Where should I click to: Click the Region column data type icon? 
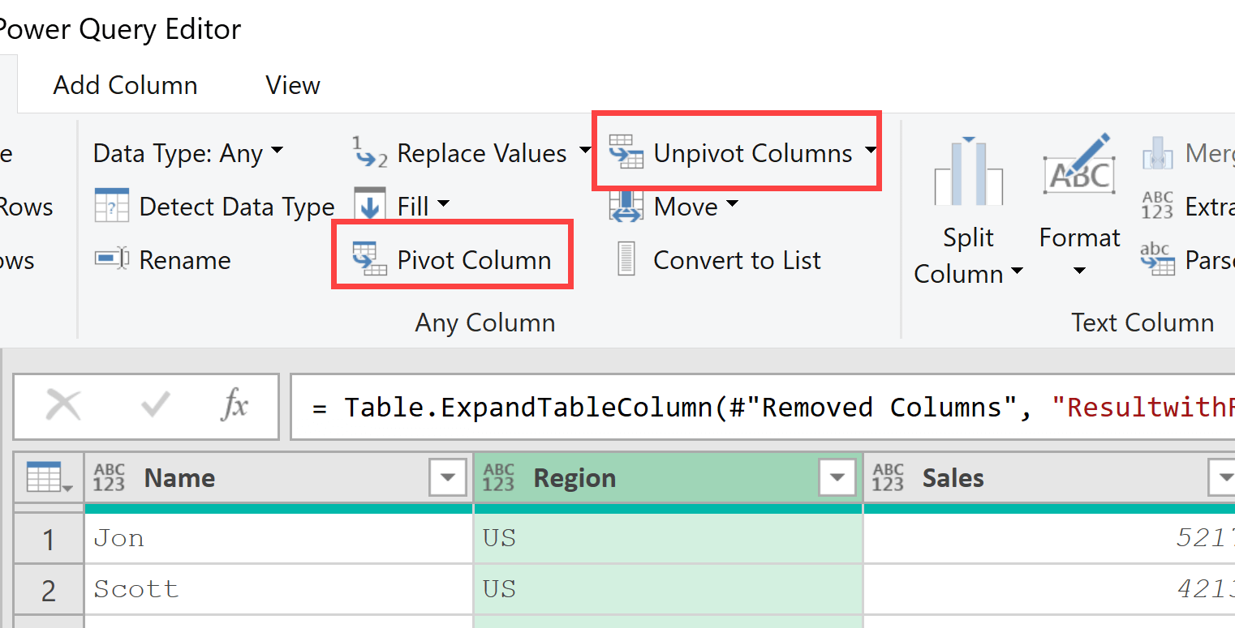coord(498,478)
